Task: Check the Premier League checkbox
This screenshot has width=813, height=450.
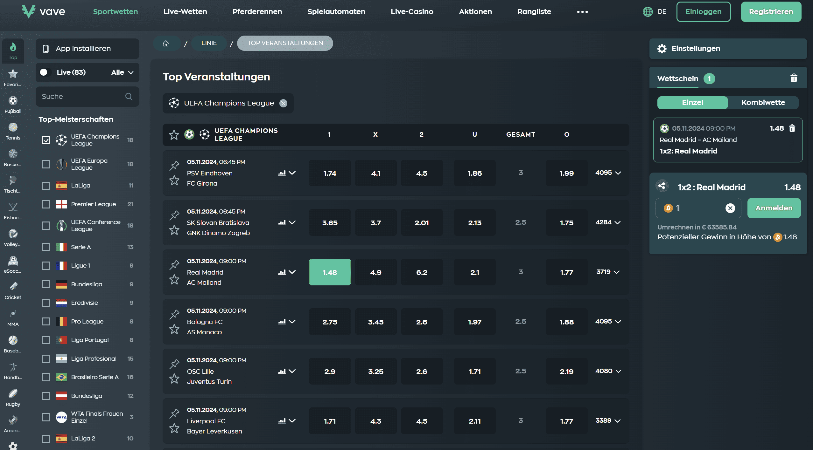Action: pyautogui.click(x=46, y=204)
